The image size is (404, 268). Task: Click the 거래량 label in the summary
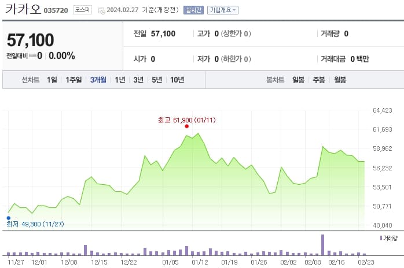tap(330, 33)
